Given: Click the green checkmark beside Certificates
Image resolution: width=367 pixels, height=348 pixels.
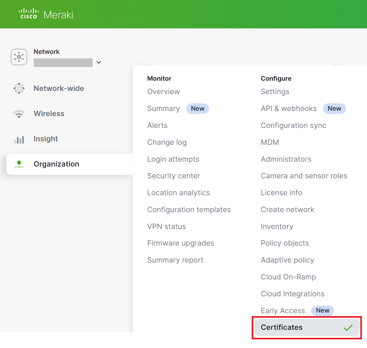Looking at the screenshot, I should coord(348,328).
